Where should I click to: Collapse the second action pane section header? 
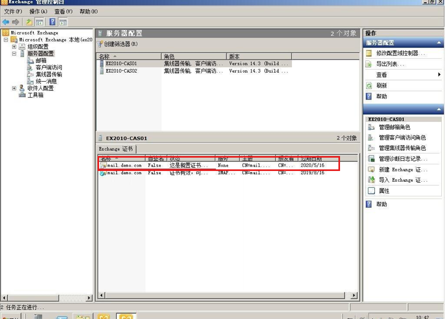coord(439,109)
